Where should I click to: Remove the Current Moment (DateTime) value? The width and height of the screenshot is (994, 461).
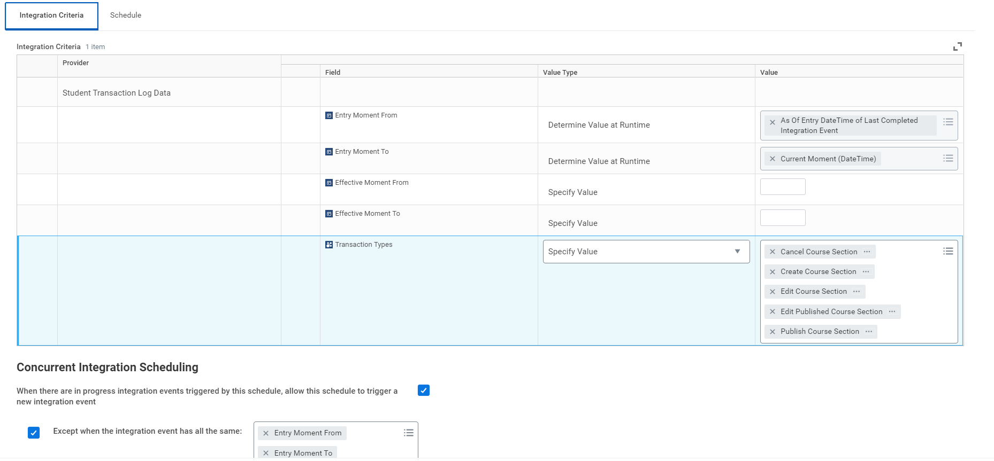point(772,159)
